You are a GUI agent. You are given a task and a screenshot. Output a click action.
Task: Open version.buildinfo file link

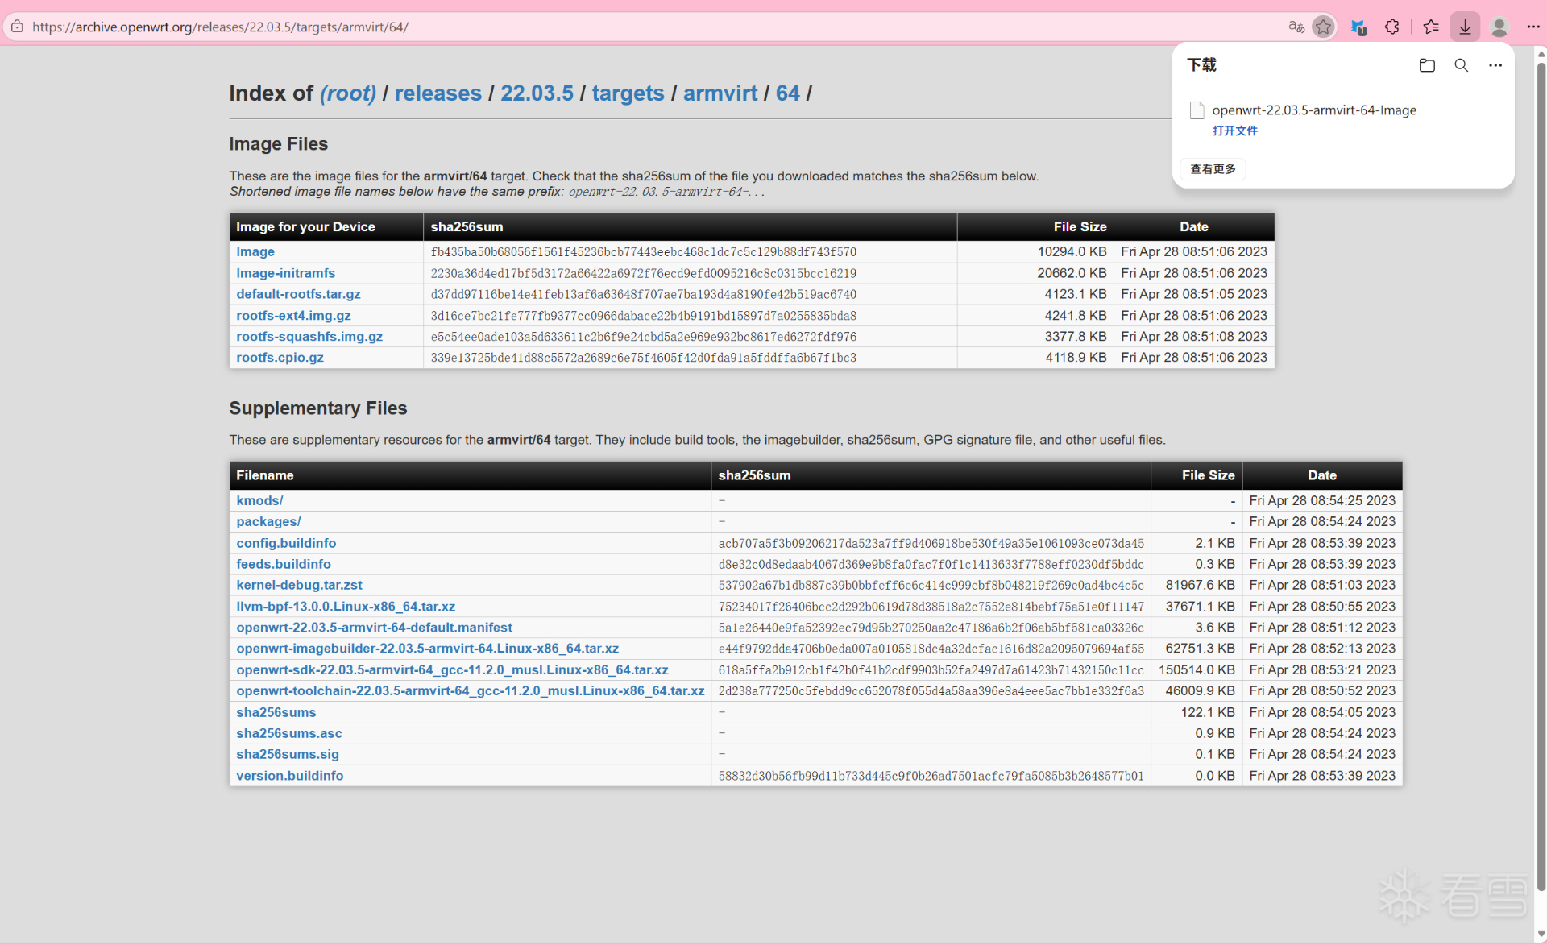coord(289,776)
